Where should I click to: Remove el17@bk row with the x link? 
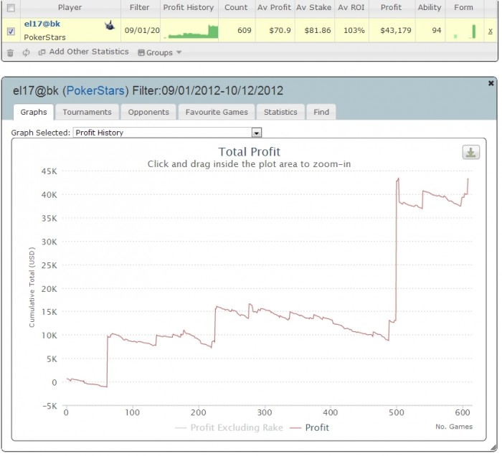(x=490, y=31)
